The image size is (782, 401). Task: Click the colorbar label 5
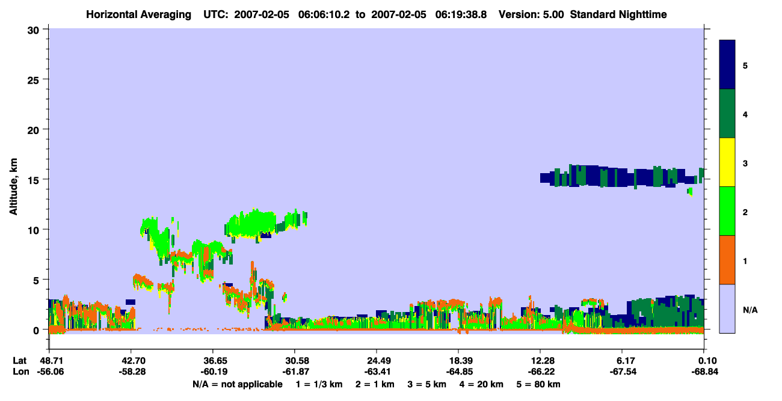point(745,65)
